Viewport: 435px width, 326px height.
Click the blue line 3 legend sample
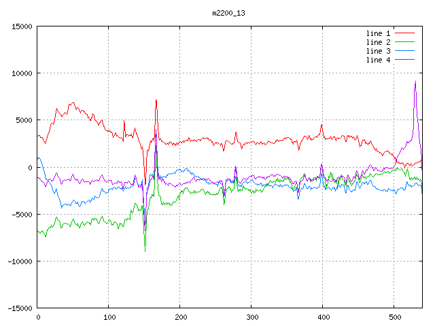pyautogui.click(x=405, y=51)
